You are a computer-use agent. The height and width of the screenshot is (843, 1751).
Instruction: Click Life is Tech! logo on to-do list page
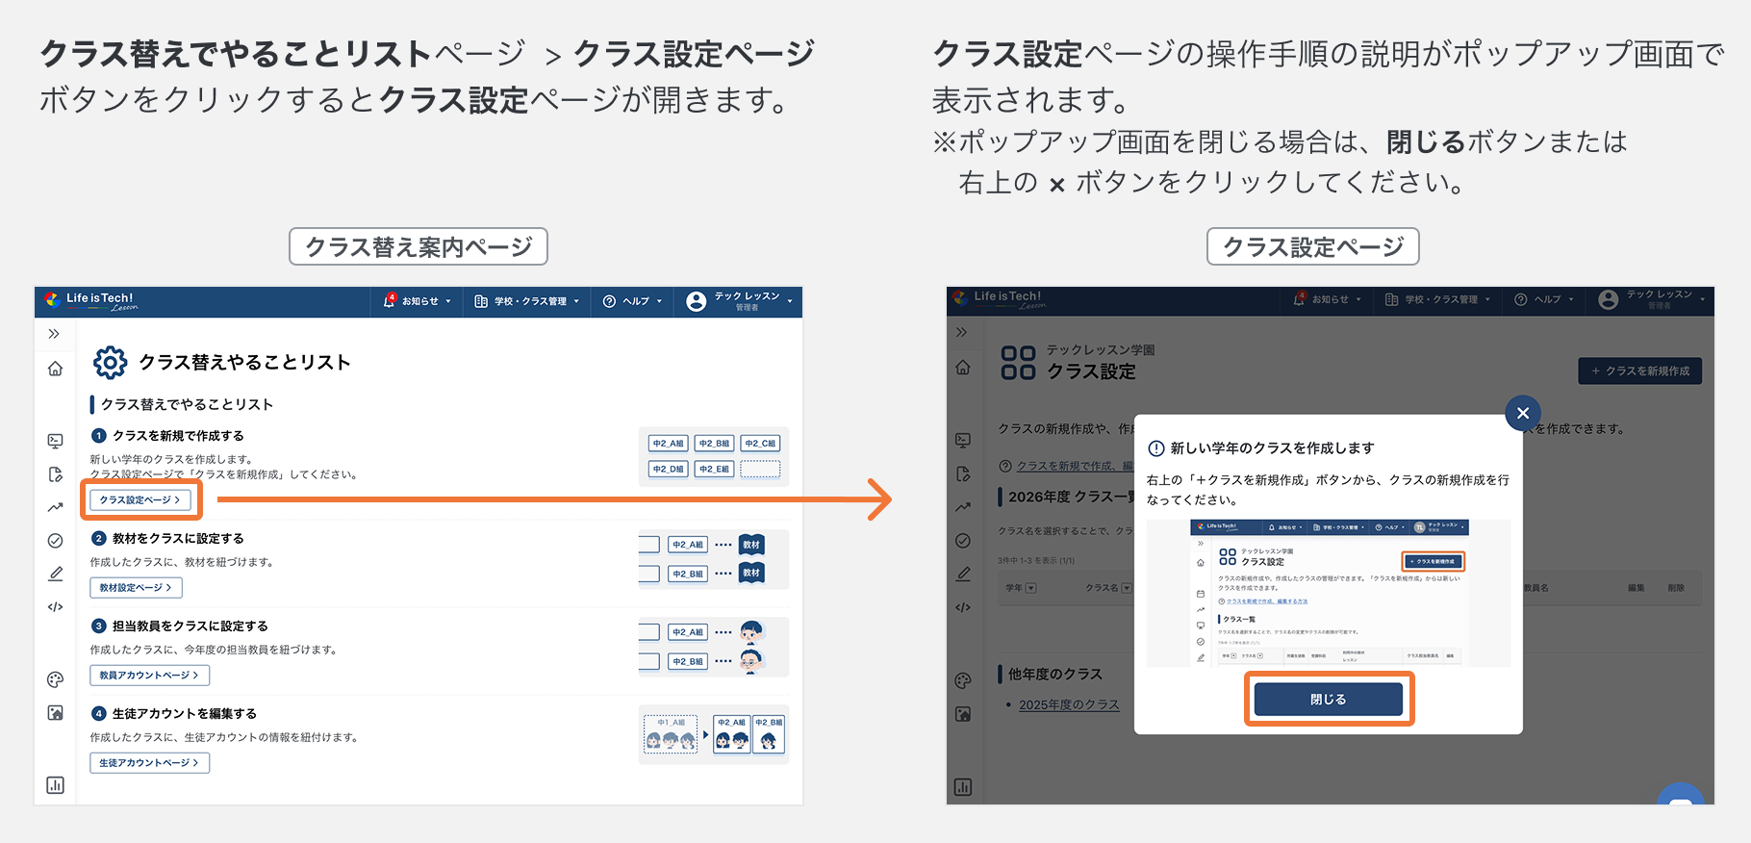pyautogui.click(x=91, y=301)
